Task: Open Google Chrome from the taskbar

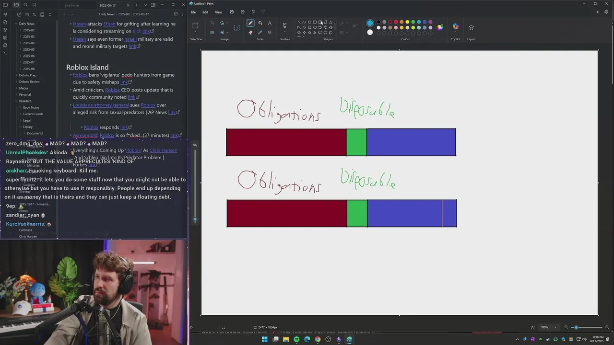Action: [x=318, y=339]
